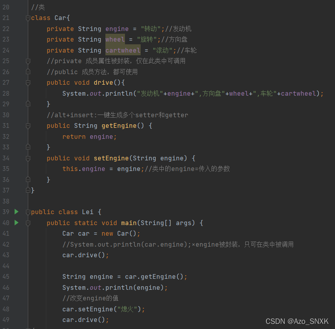Fold comment block starting at //private line
This screenshot has width=335, height=329.
click(x=28, y=61)
